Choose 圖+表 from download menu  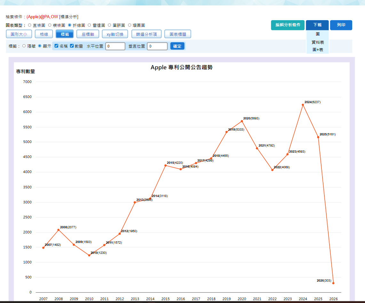(318, 50)
